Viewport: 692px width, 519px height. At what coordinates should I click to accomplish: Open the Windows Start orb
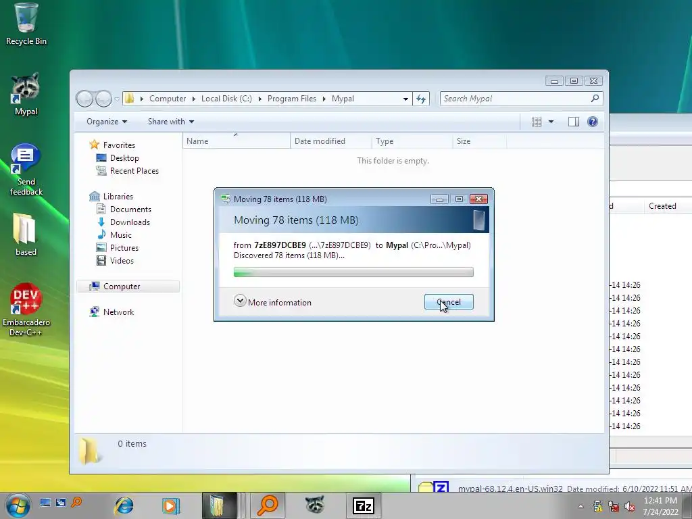(x=18, y=505)
